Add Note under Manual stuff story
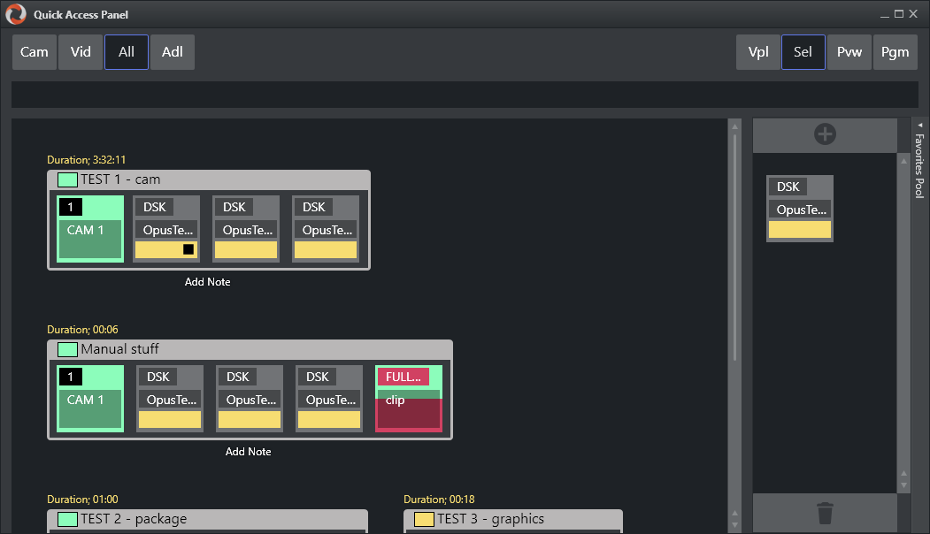Image resolution: width=930 pixels, height=534 pixels. 249,452
